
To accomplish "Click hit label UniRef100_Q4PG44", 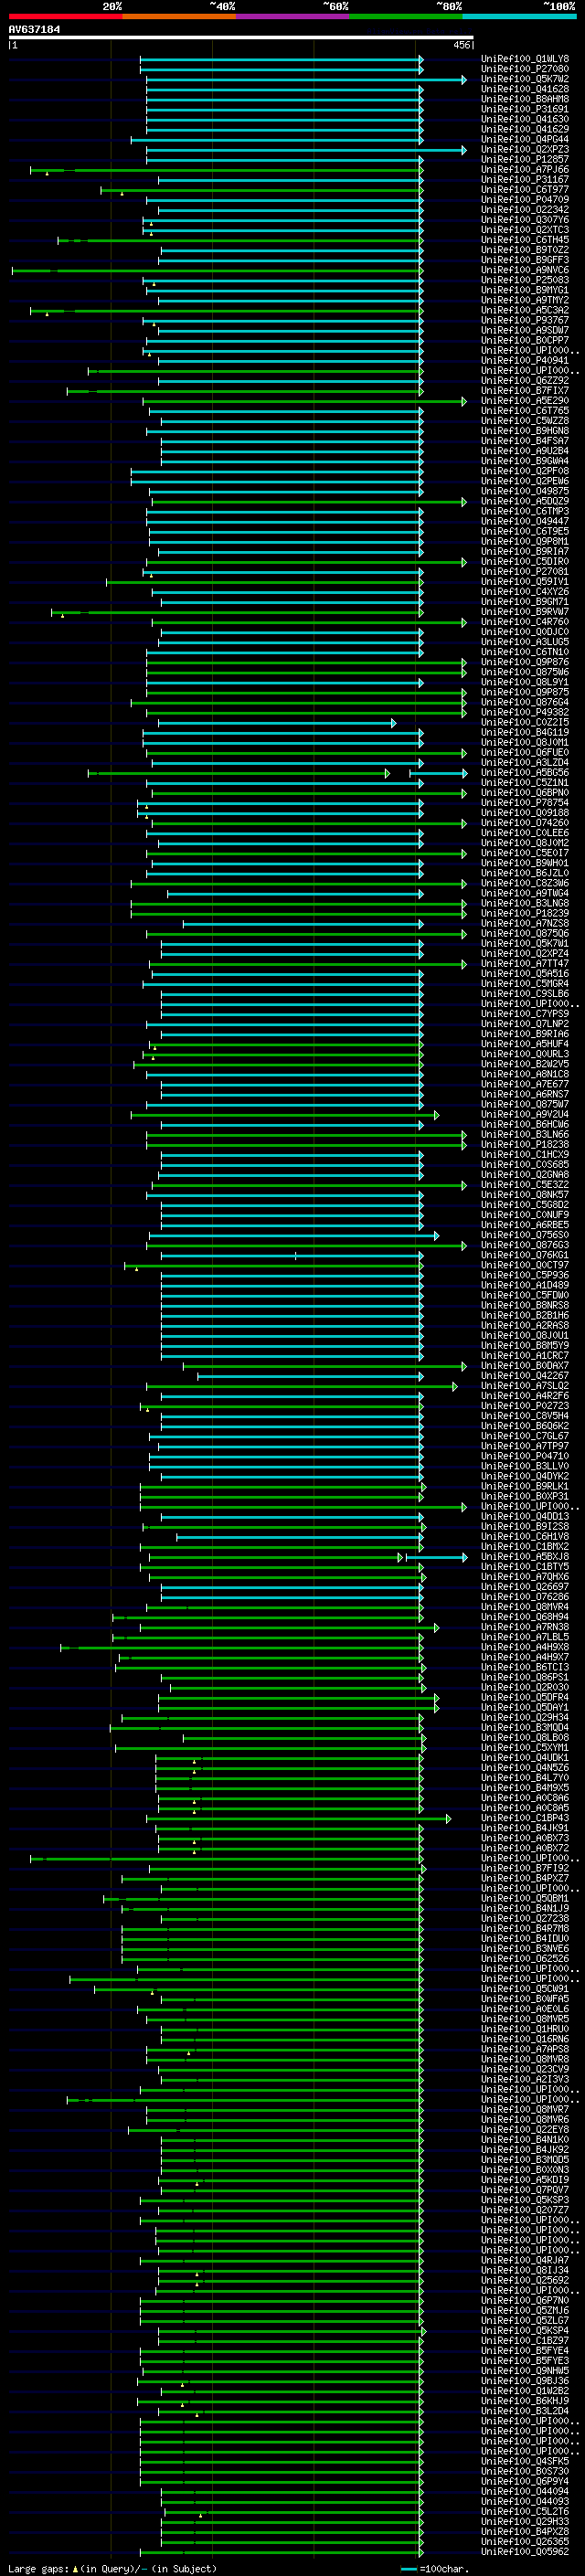I will point(525,139).
